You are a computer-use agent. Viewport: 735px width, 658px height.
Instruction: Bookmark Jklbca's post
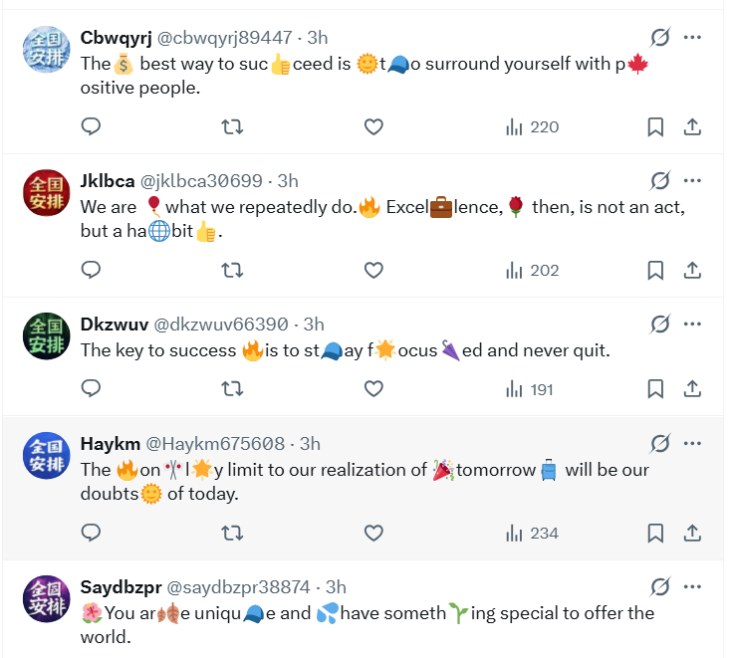pos(655,271)
